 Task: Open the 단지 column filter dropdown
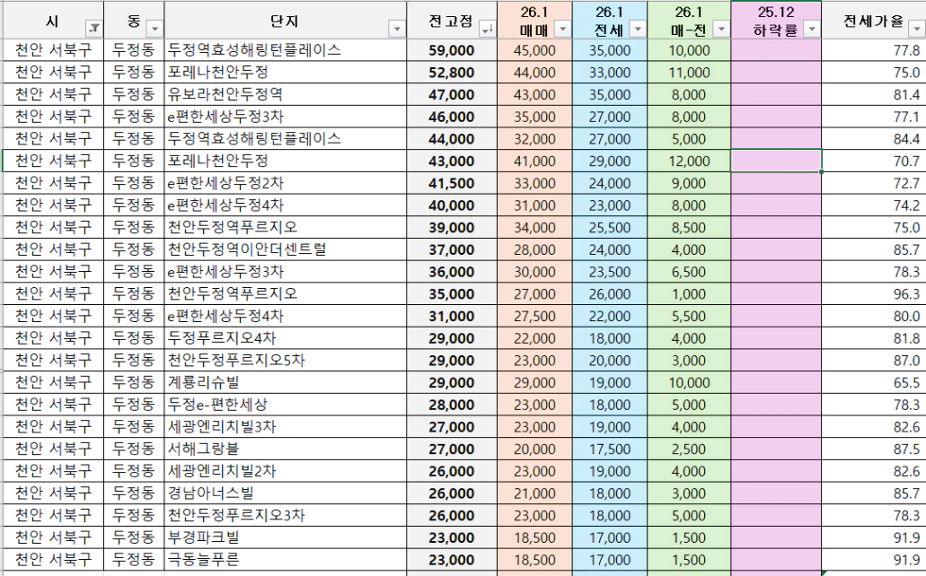click(x=397, y=29)
